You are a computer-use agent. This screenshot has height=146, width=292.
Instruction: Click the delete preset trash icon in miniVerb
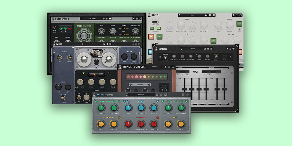point(161,95)
